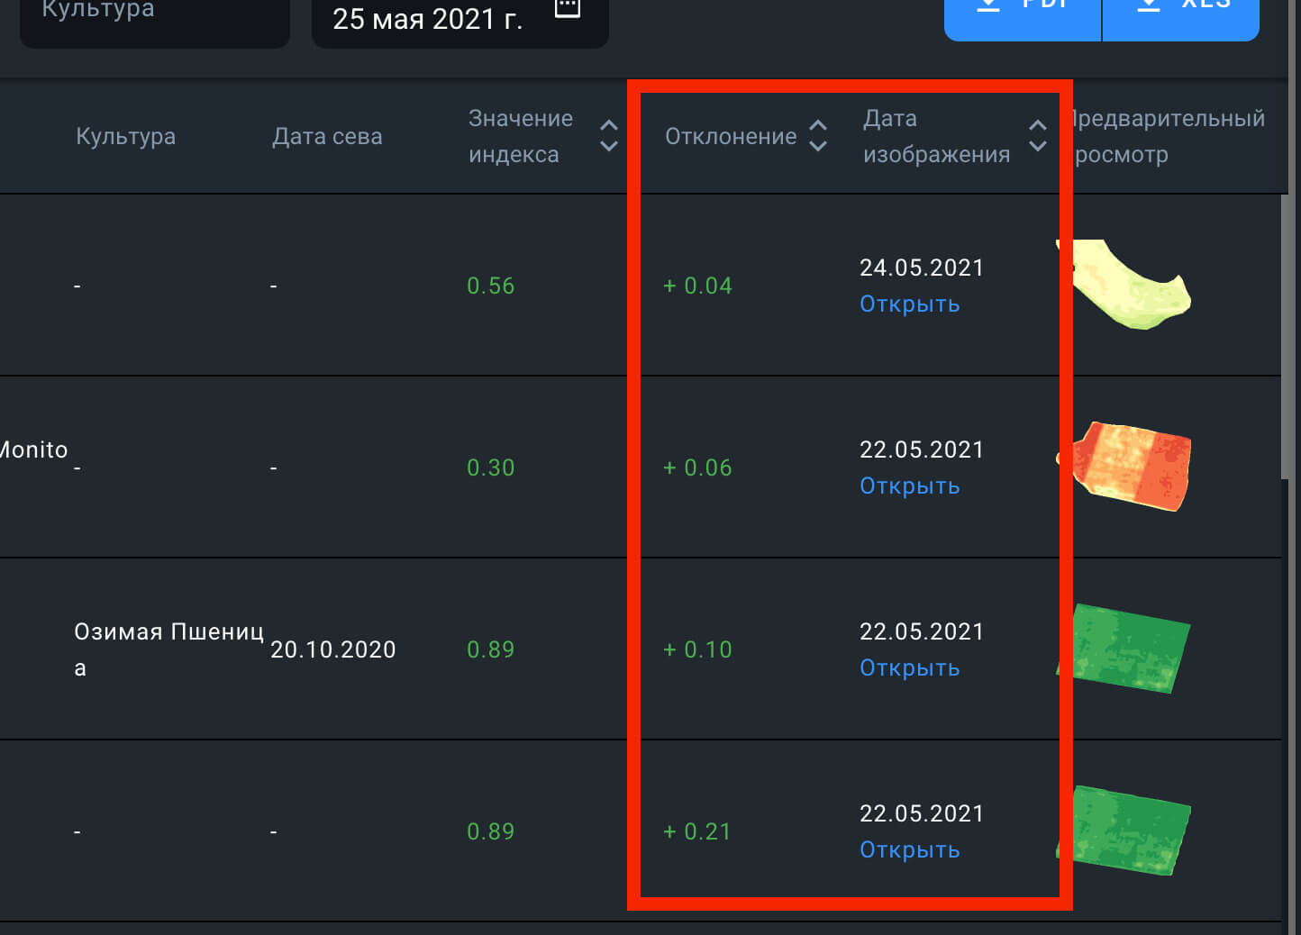The width and height of the screenshot is (1301, 935).
Task: Sort by Значение индекса column arrows
Action: pos(609,136)
